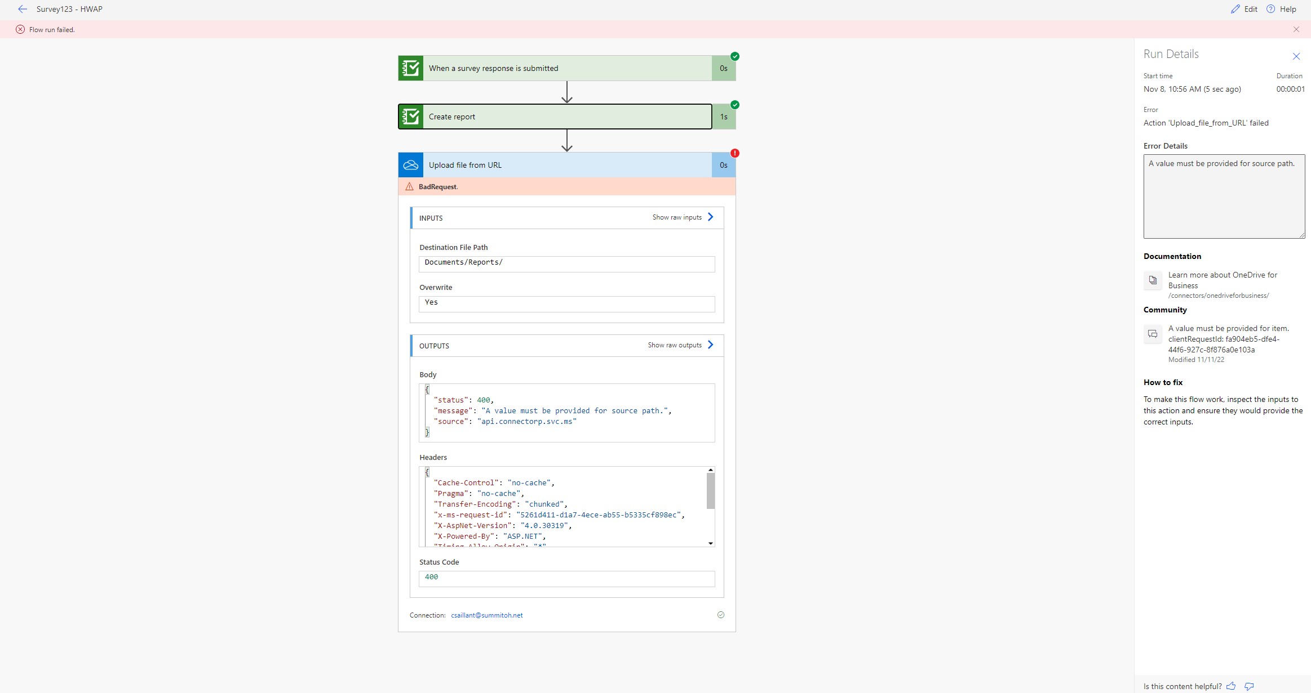
Task: Click the Edit pencil icon
Action: click(x=1235, y=9)
